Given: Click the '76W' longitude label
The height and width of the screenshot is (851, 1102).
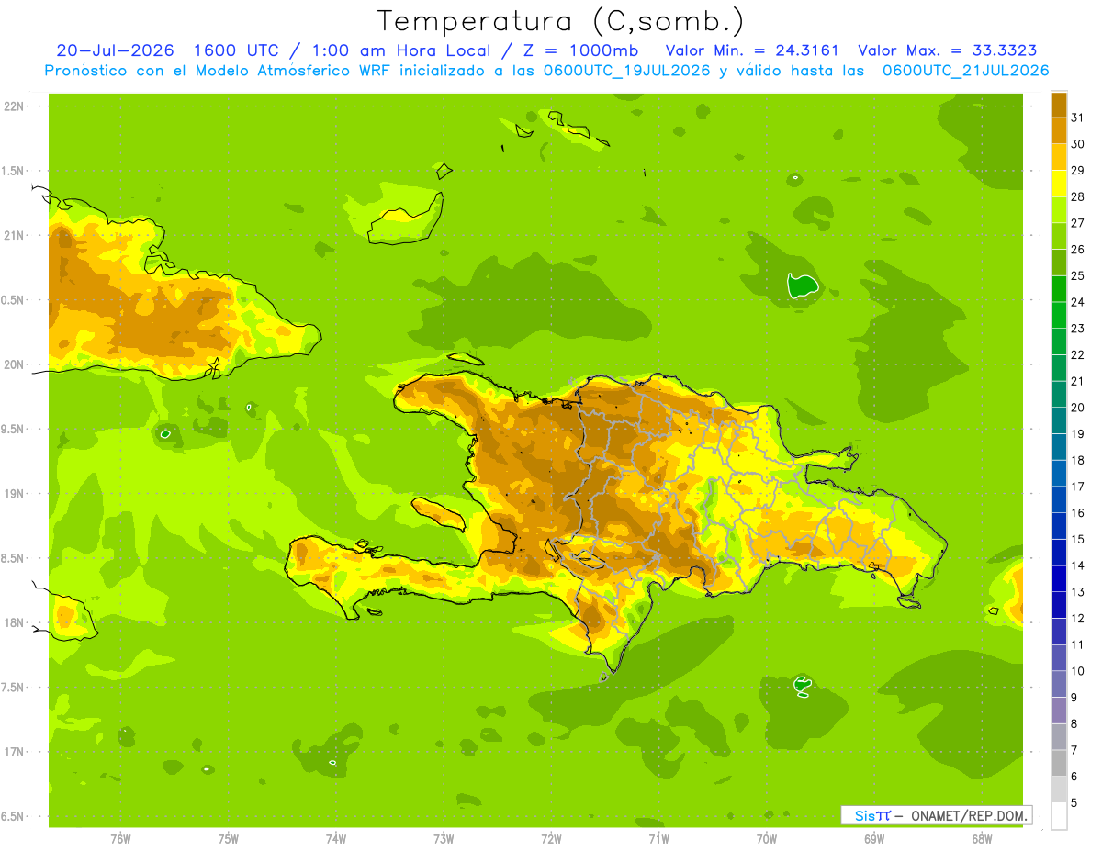Looking at the screenshot, I should point(120,839).
